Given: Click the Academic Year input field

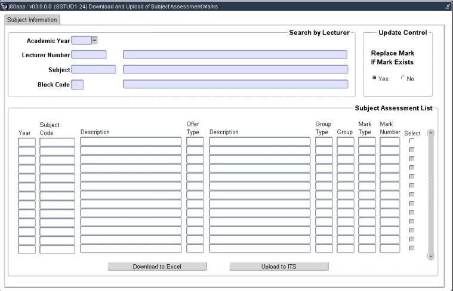Looking at the screenshot, I should [81, 41].
